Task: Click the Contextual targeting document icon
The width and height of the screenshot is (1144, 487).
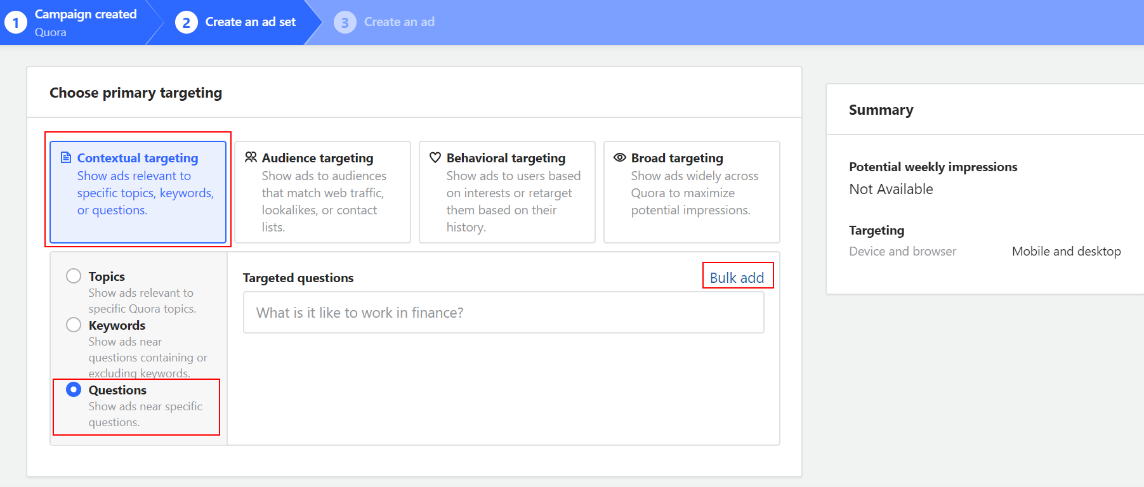Action: [66, 157]
